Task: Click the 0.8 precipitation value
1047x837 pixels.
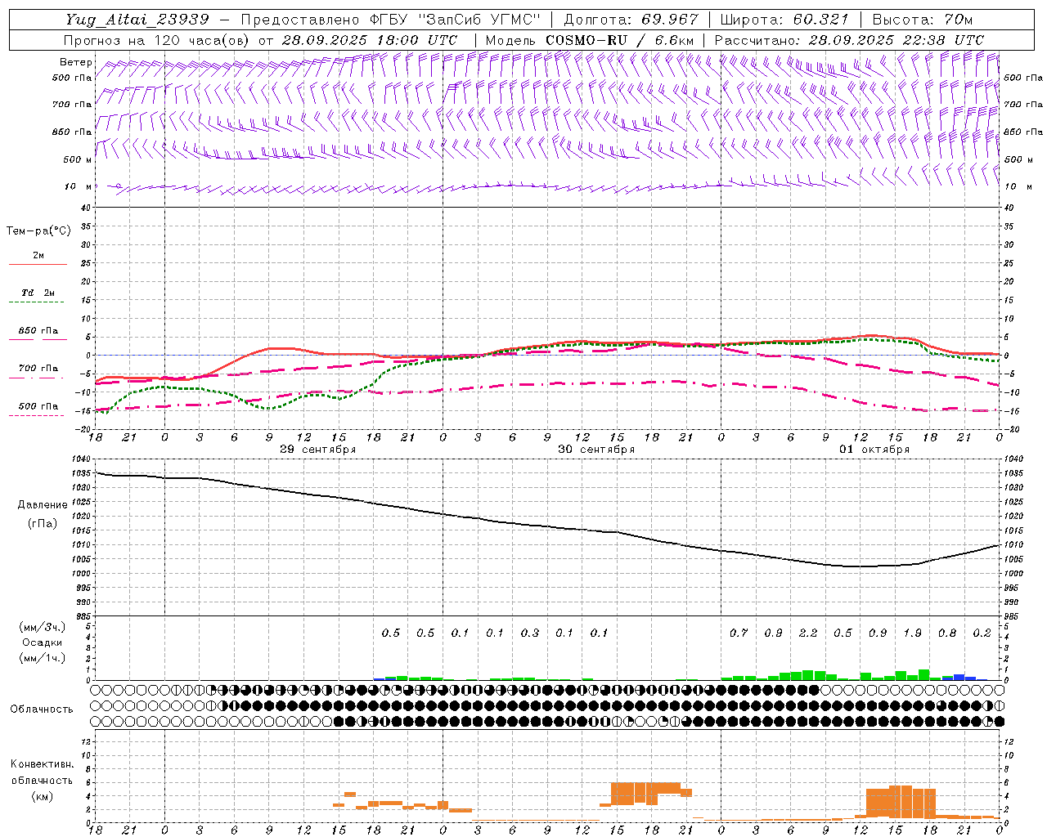Action: [x=947, y=633]
